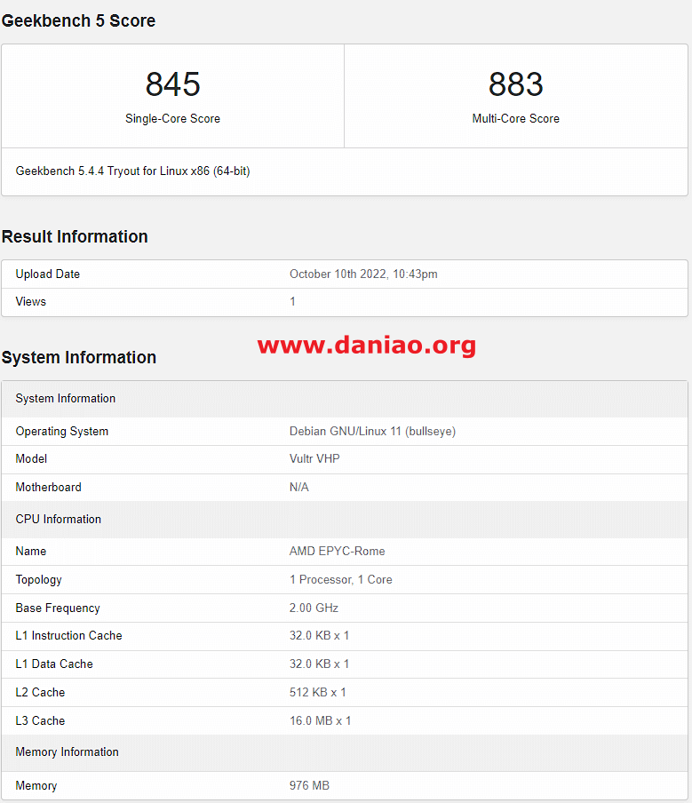Select the 976 MB memory value
This screenshot has height=803, width=692.
[309, 785]
